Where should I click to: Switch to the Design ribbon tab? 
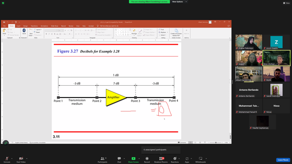26,26
